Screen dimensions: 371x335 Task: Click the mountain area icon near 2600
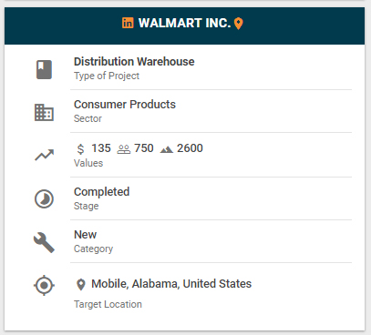[167, 149]
